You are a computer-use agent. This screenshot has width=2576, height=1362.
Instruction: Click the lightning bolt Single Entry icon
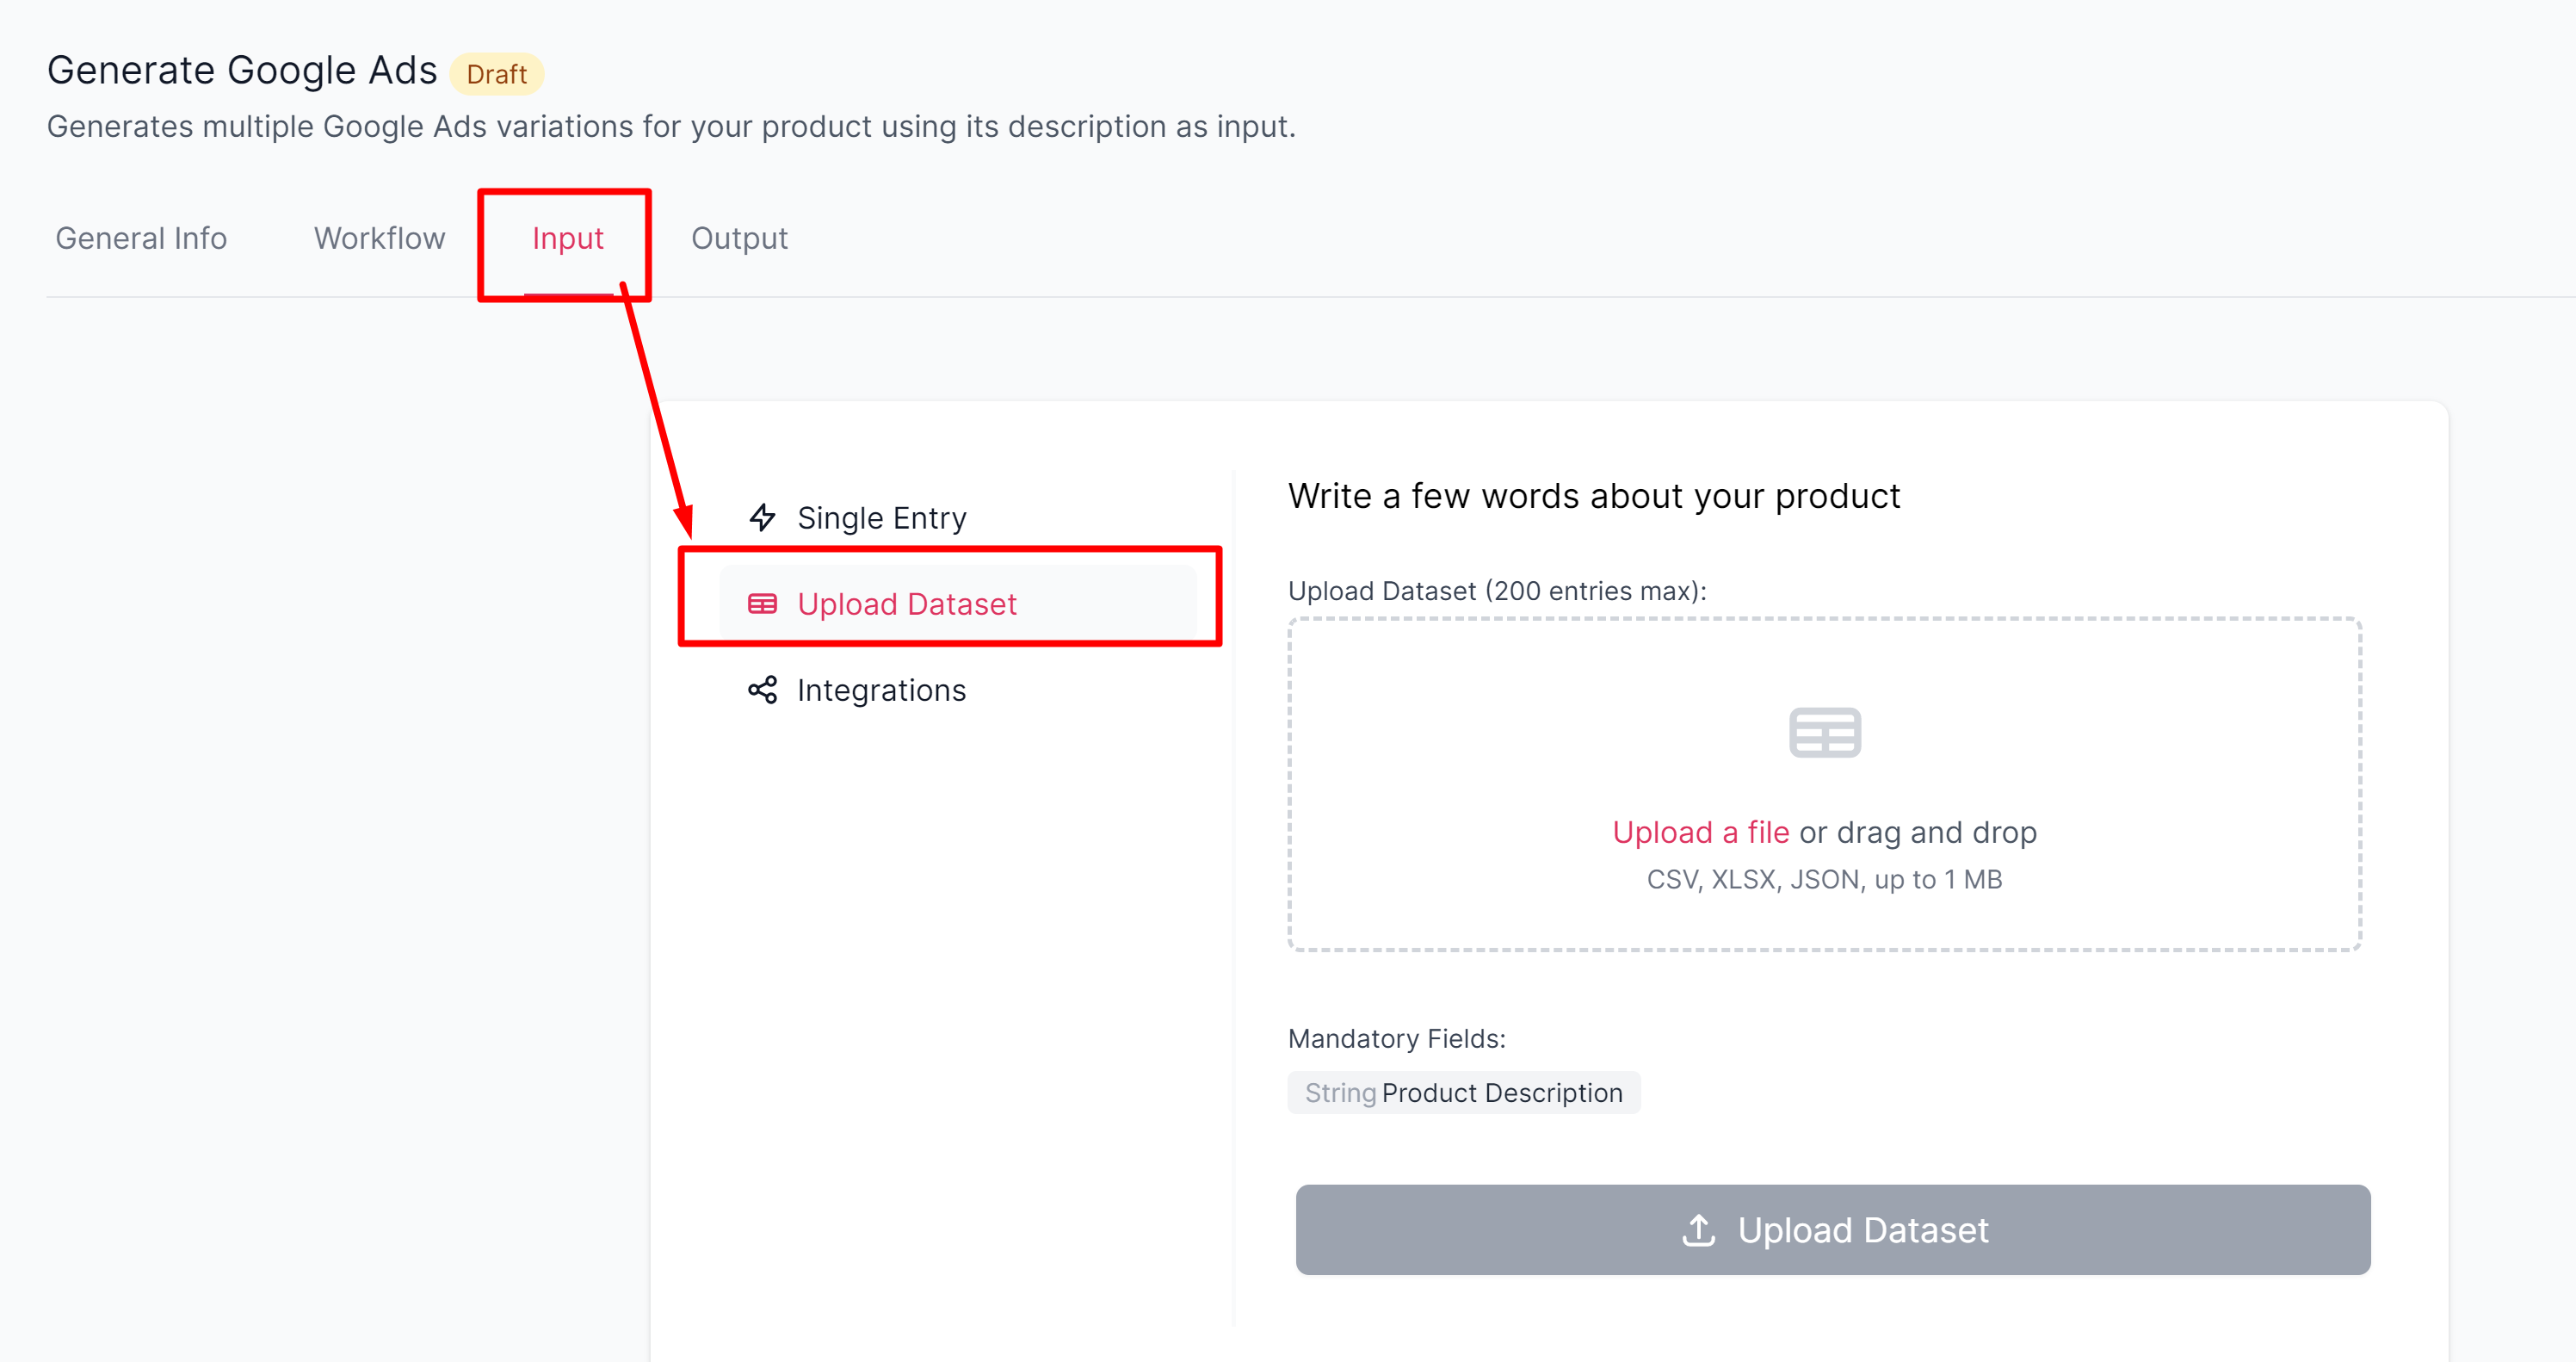pyautogui.click(x=762, y=518)
